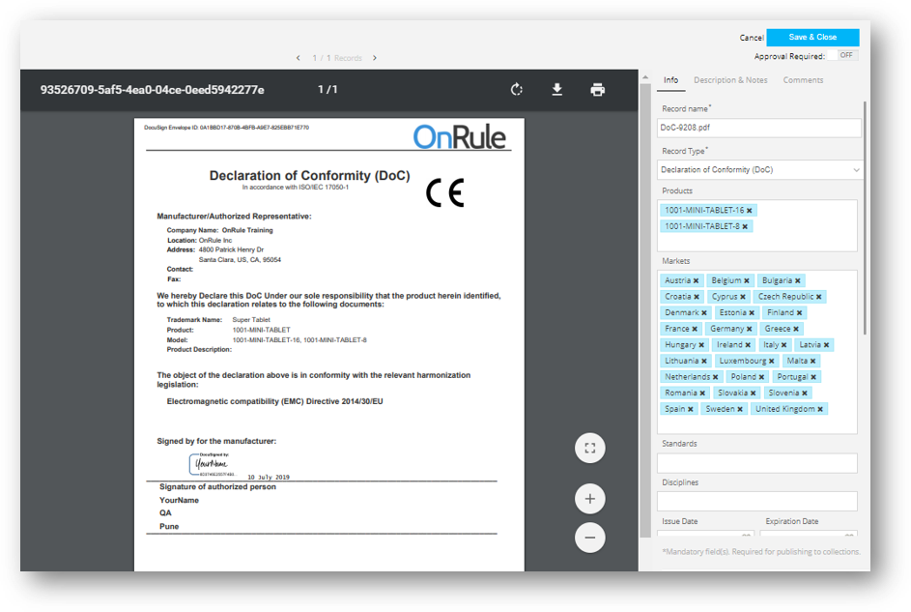Open the Comments tab
Viewport: 911px width, 612px height.
tap(803, 80)
